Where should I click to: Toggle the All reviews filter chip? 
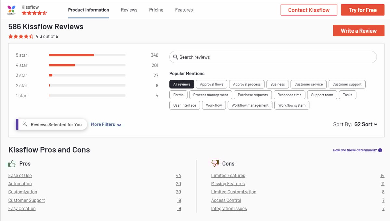pos(181,84)
